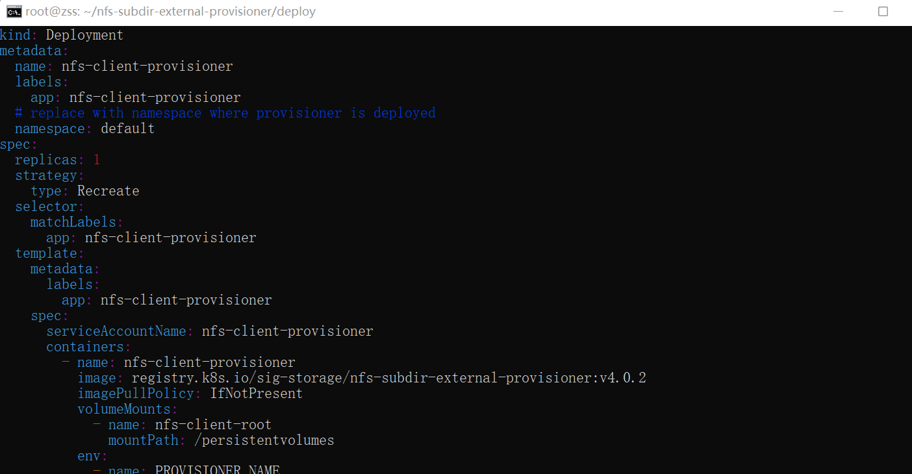The height and width of the screenshot is (474, 912).
Task: Click the containers key
Action: (x=84, y=347)
